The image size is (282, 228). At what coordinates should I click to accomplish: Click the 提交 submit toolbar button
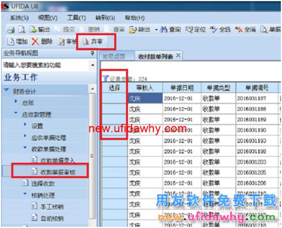(65, 29)
